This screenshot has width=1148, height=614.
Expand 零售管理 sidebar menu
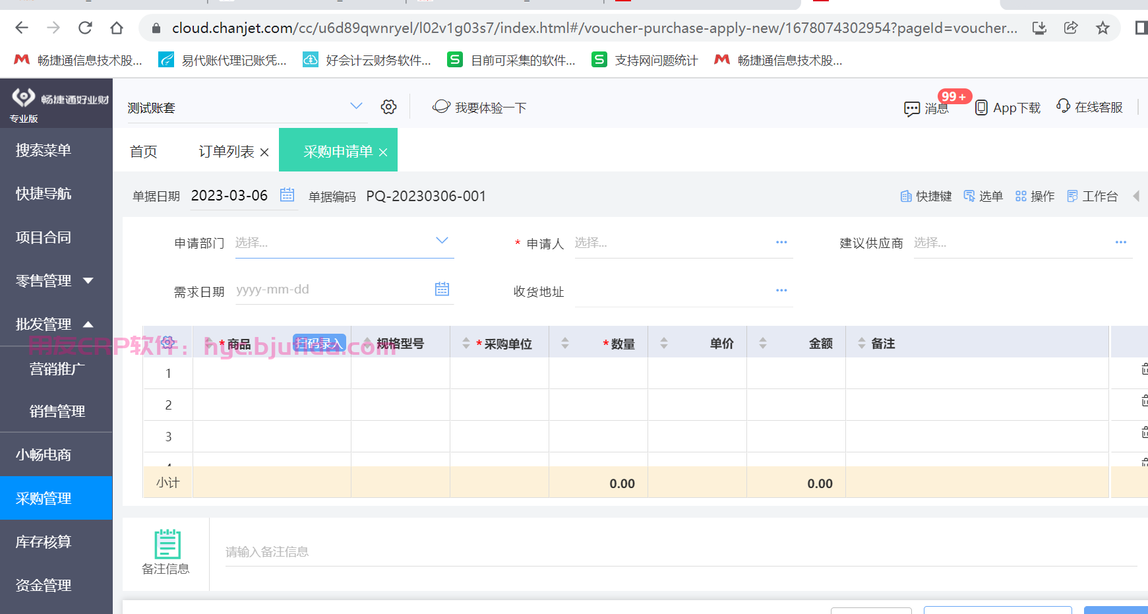click(88, 281)
